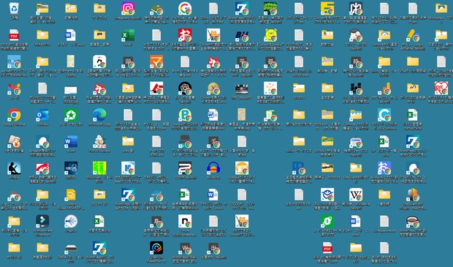
Task: Select the red お character shortcut
Action: click(x=185, y=35)
